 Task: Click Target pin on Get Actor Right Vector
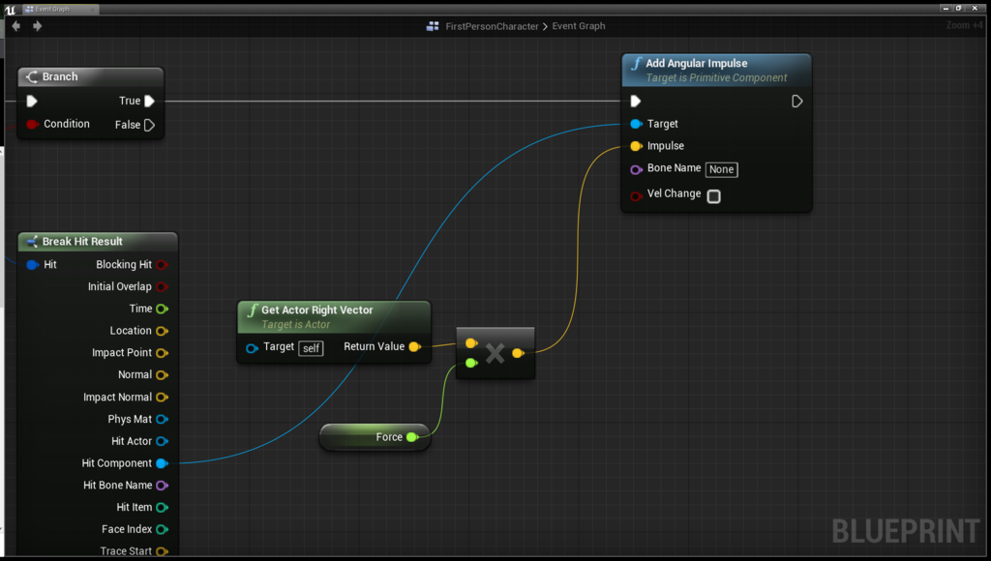click(x=252, y=348)
